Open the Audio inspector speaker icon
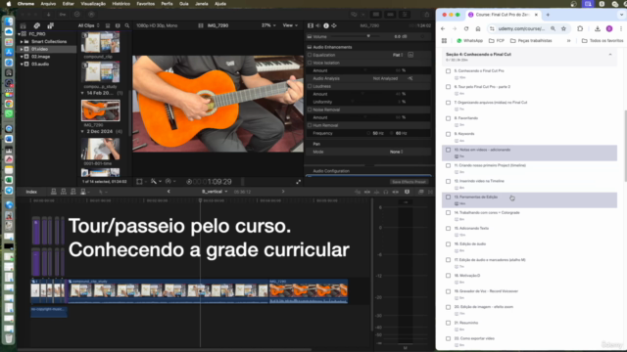The width and height of the screenshot is (627, 352). 318,25
